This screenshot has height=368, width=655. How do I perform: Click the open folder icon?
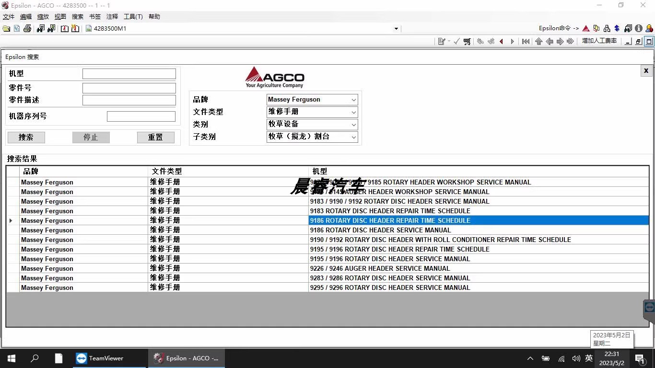[6, 29]
